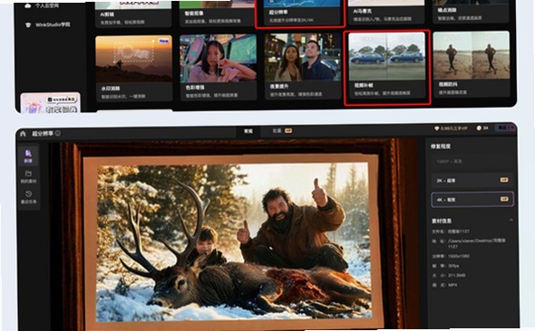Viewport: 535px width, 331px height.
Task: Open the 夜景提升 couple thumbnail card
Action: click(303, 67)
